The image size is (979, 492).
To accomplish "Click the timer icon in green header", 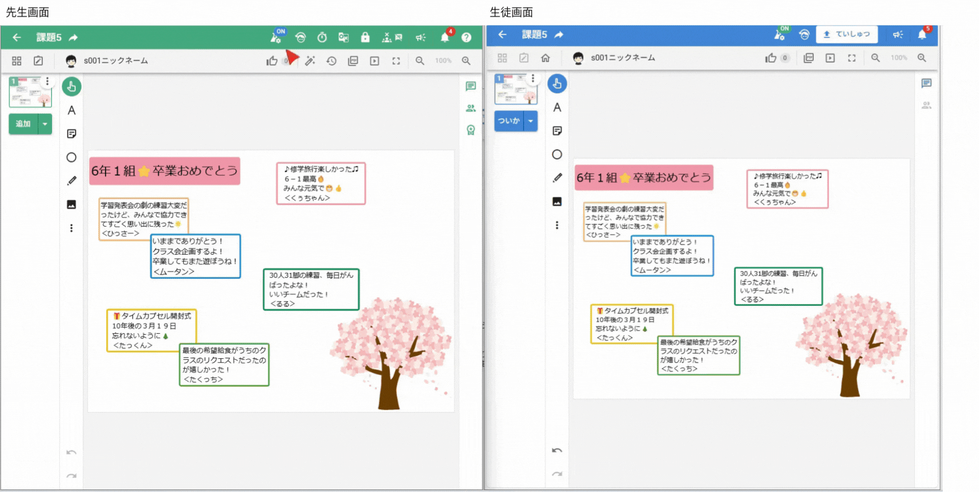I will click(x=322, y=37).
